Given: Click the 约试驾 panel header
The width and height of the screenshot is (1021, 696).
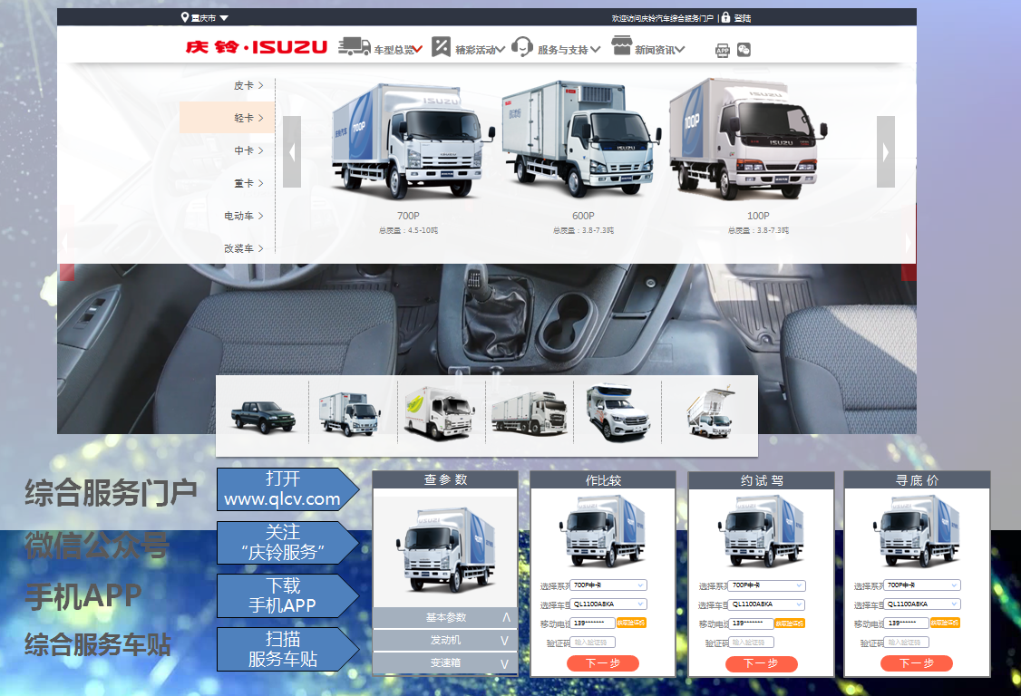Looking at the screenshot, I should [761, 480].
